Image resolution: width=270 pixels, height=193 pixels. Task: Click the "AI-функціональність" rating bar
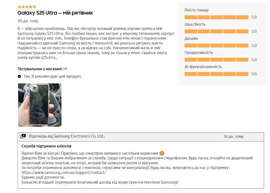pos(216,74)
